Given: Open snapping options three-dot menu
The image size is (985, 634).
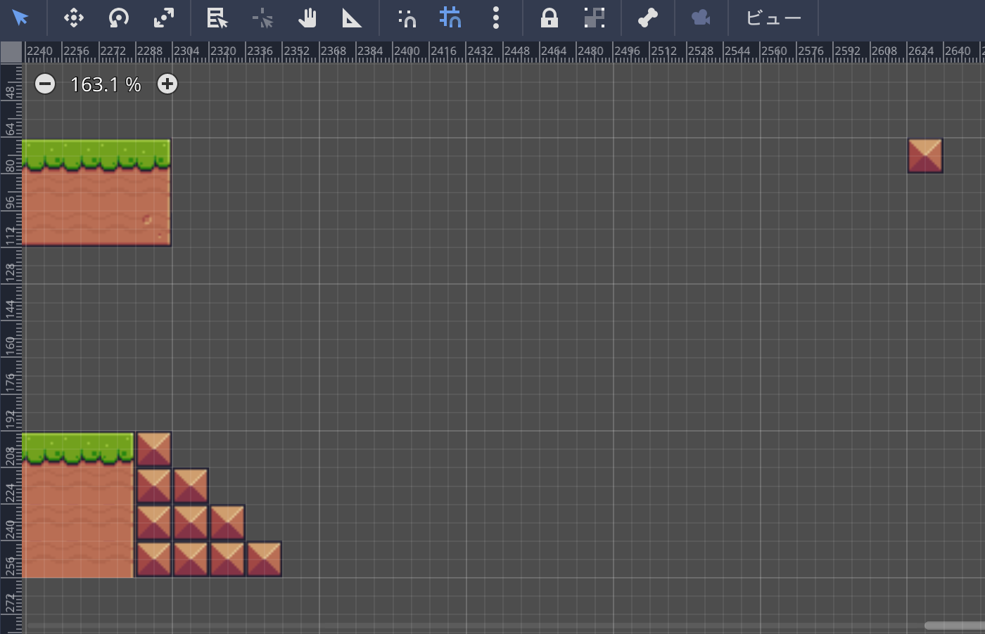Looking at the screenshot, I should tap(496, 18).
